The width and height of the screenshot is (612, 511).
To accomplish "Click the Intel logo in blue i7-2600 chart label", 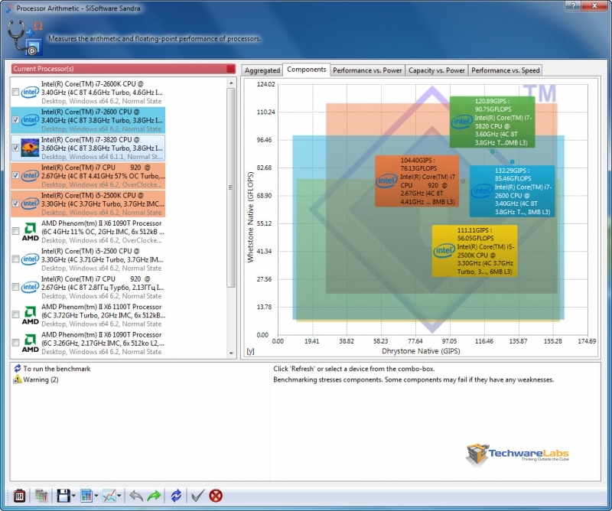I will 482,191.
